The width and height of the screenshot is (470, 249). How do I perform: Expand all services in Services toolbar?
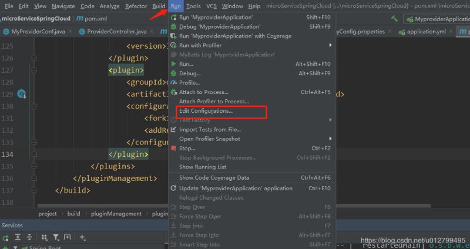tap(18, 237)
